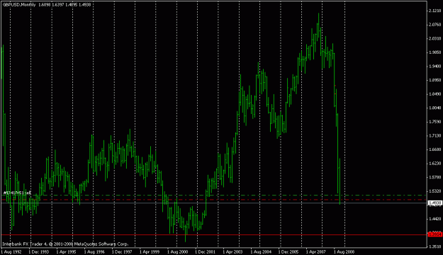
Task: Click the '1 Apr 1999' date label
Action: coord(150,251)
